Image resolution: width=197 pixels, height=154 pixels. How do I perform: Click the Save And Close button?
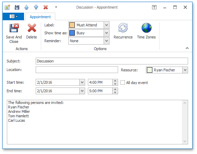(14, 33)
